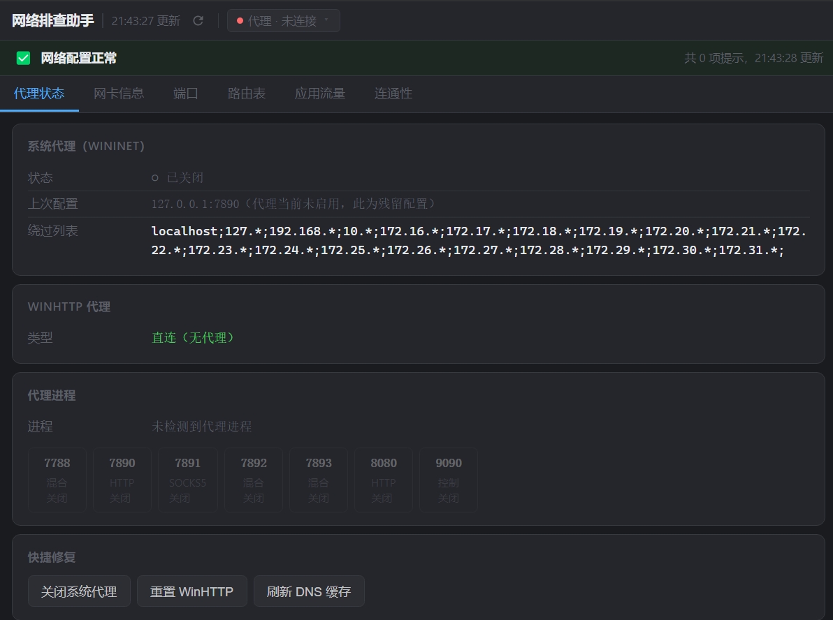Select the port 7890 HTTP card
Viewport: 833px width, 620px height.
point(122,480)
